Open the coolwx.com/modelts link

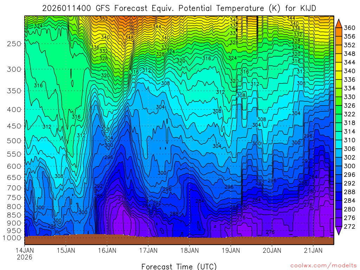point(323,266)
